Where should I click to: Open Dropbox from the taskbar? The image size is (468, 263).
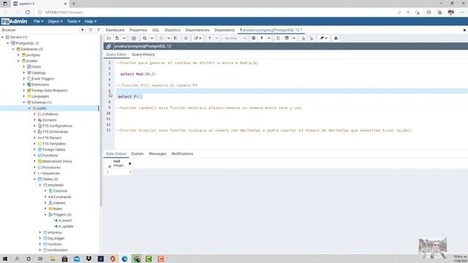click(88, 259)
